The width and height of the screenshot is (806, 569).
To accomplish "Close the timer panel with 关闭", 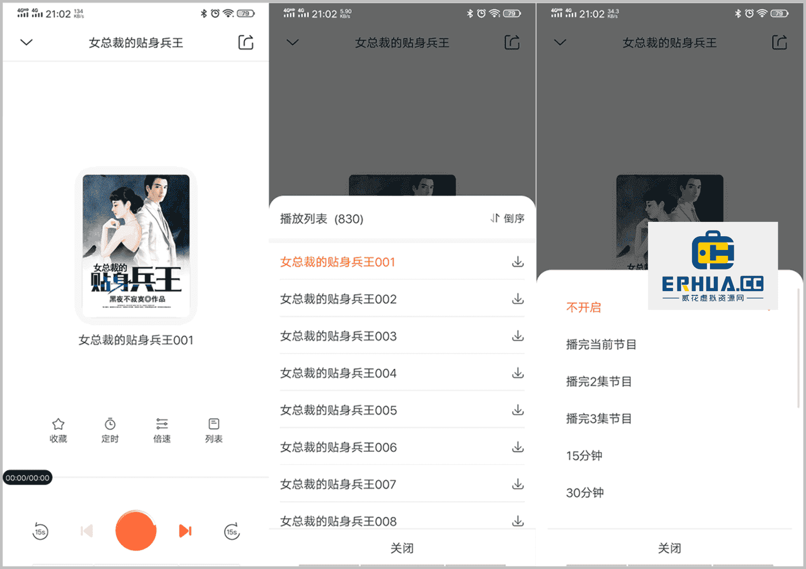I will click(x=669, y=548).
